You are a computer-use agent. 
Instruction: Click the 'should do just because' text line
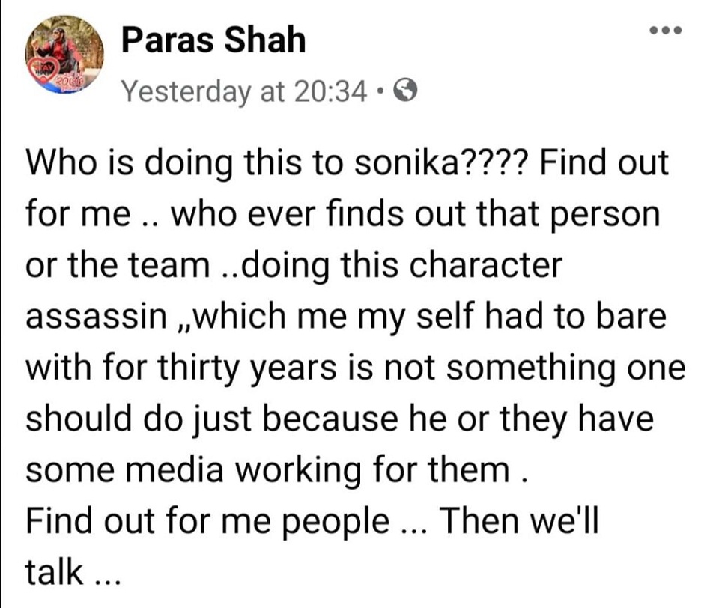212,419
